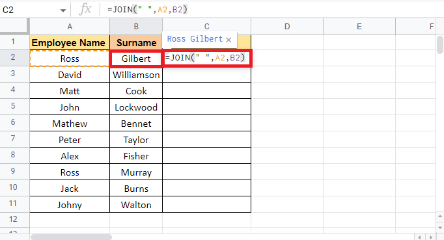
Task: Click the horizontal scroll right arrow
Action: [x=431, y=237]
